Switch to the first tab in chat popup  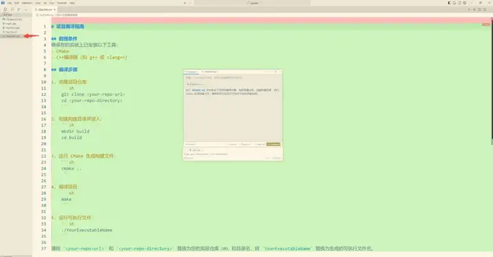[x=191, y=72]
